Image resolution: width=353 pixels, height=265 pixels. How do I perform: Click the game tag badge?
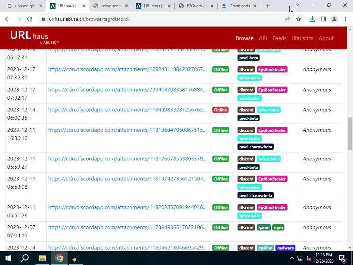click(x=264, y=228)
